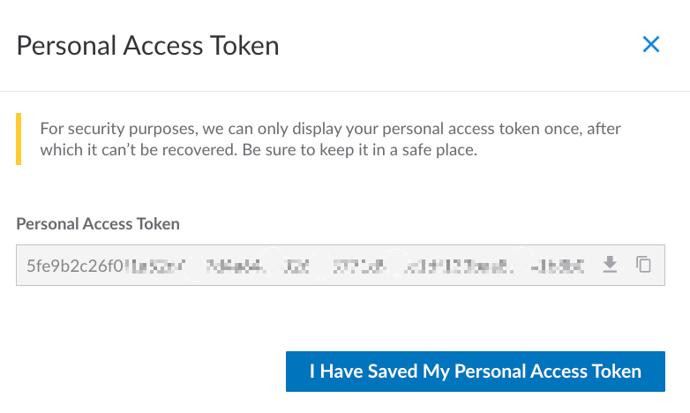Save the token as a file using download icon
This screenshot has height=413, width=690.
pyautogui.click(x=609, y=265)
